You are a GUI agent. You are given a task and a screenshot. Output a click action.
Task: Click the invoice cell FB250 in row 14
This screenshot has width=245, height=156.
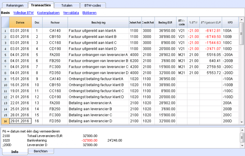click(55, 109)
